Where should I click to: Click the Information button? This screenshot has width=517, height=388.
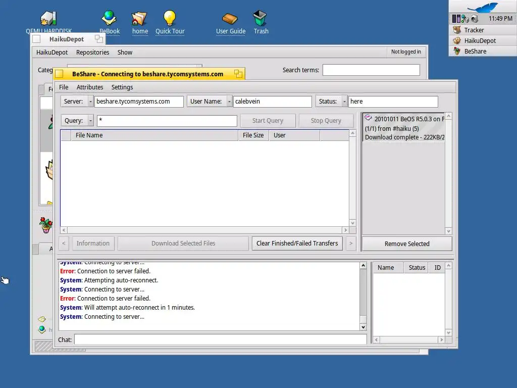[93, 244]
